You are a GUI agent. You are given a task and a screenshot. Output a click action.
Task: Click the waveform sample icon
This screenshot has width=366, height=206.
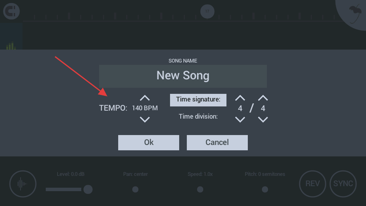22,184
